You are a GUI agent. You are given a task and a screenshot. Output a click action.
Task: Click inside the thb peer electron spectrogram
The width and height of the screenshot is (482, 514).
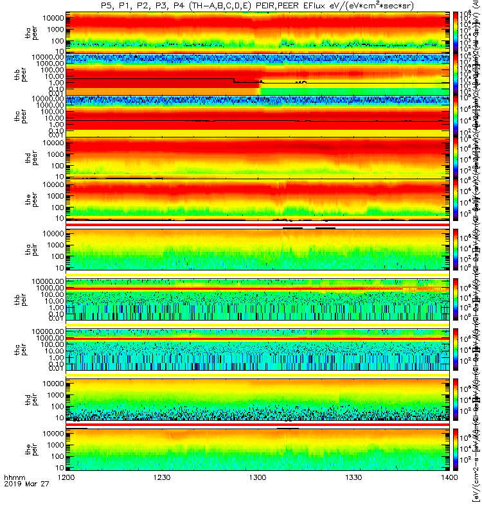pyautogui.click(x=258, y=75)
